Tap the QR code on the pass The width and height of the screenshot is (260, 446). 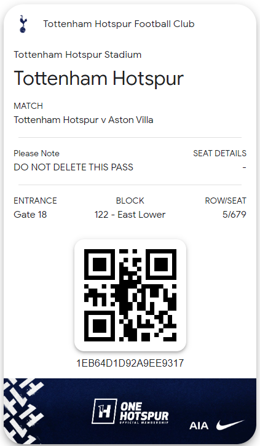(x=130, y=295)
